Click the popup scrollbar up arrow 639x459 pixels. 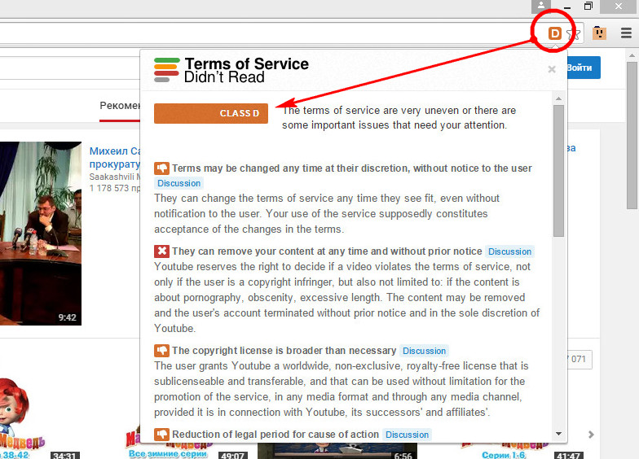pyautogui.click(x=559, y=98)
